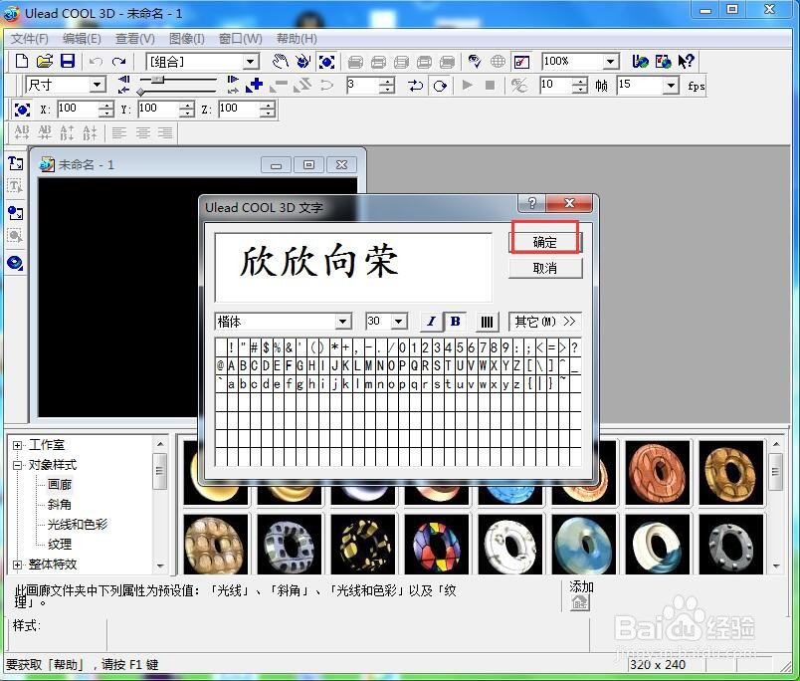The image size is (800, 681).
Task: Click the Edit text tool in side toolbar
Action: click(x=15, y=187)
